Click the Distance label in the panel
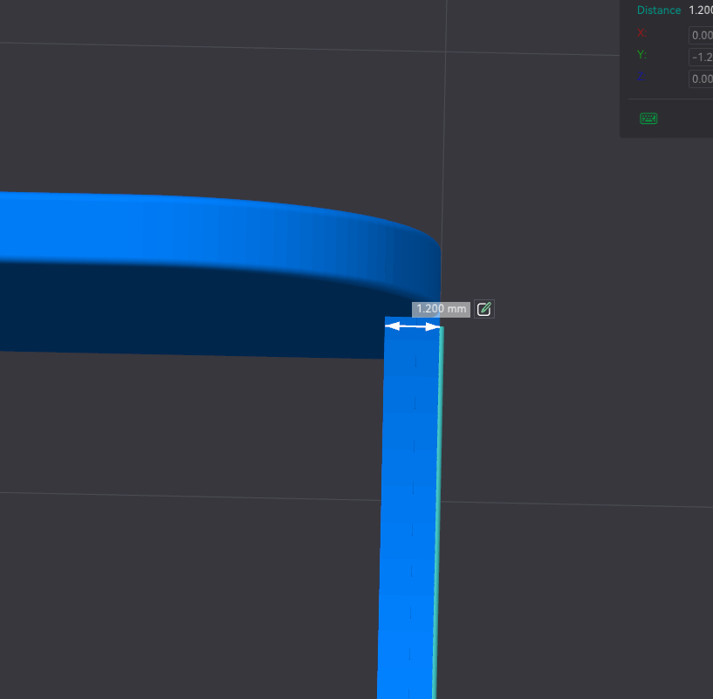The width and height of the screenshot is (713, 699). coord(658,10)
